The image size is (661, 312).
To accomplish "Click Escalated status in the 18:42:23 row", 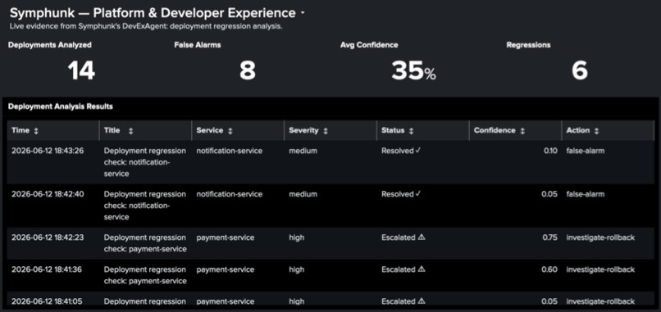I will coord(403,237).
